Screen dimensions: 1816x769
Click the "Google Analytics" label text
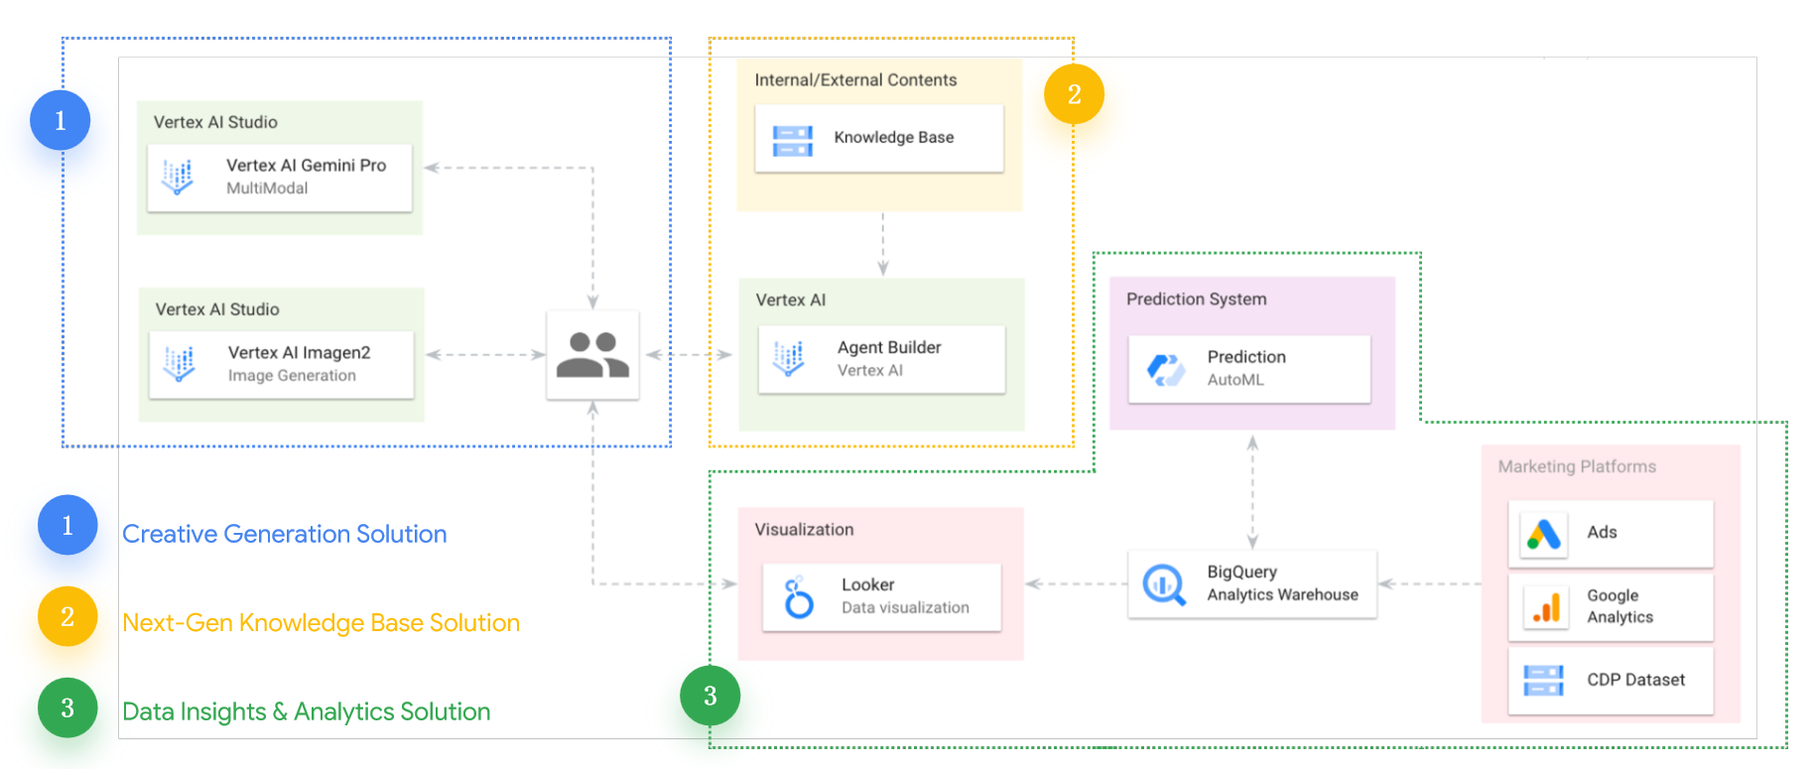(x=1621, y=606)
